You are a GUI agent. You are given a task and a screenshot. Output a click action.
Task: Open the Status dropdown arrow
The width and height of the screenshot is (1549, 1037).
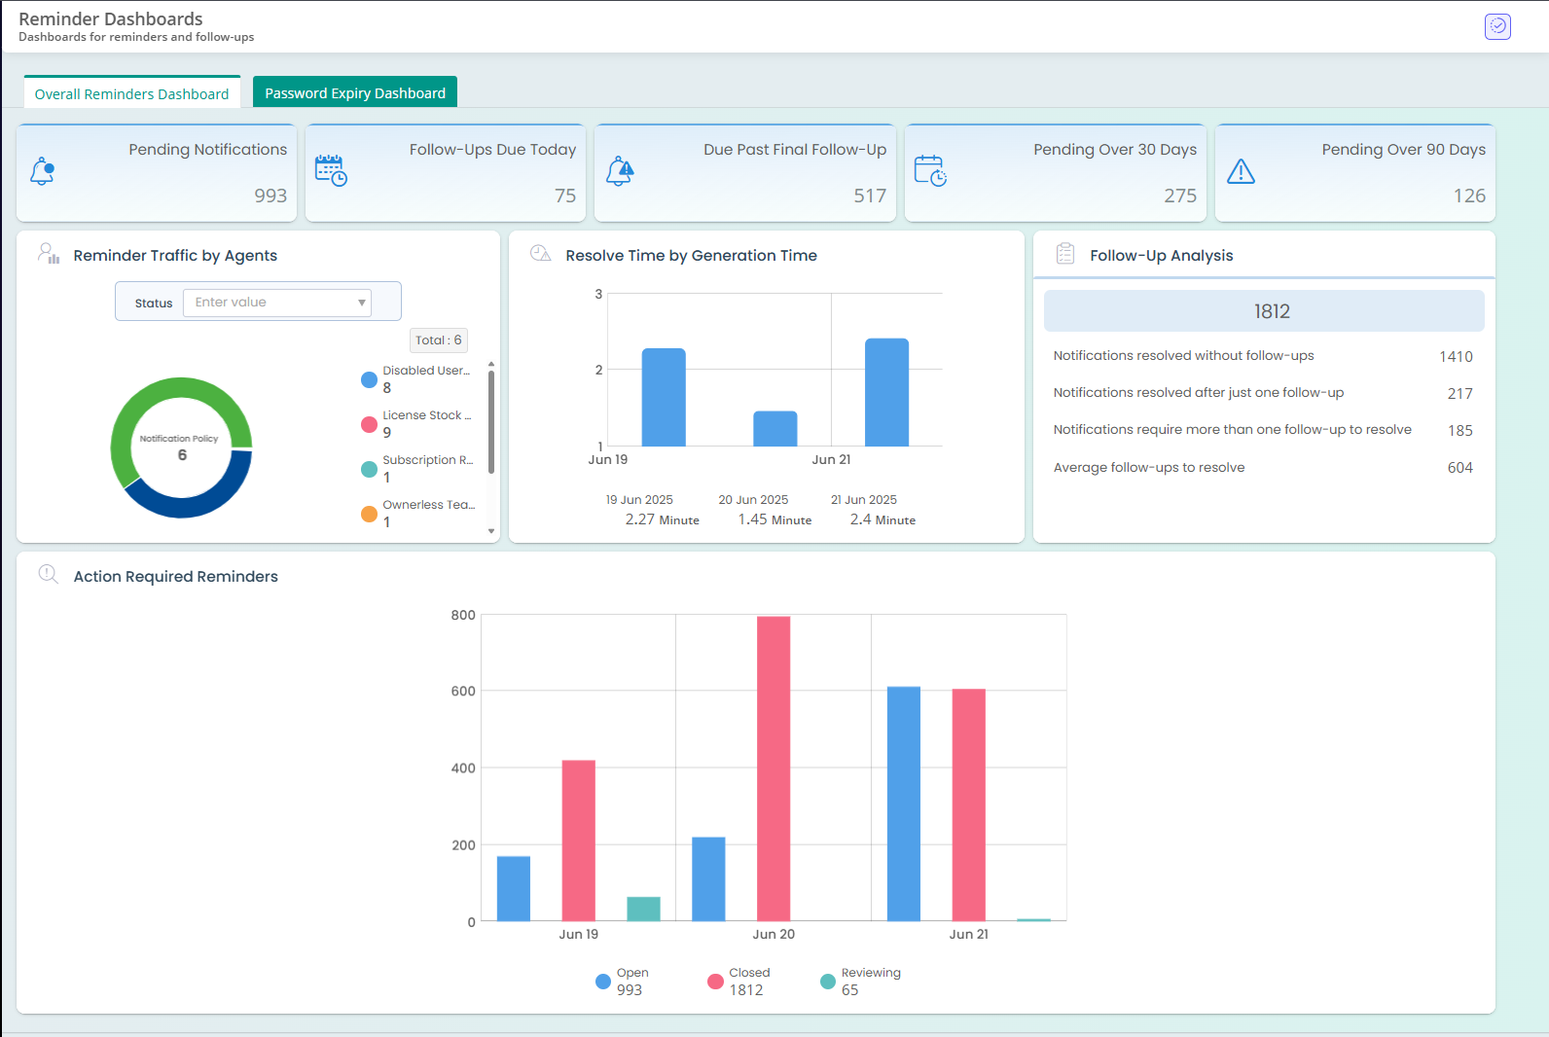(362, 303)
